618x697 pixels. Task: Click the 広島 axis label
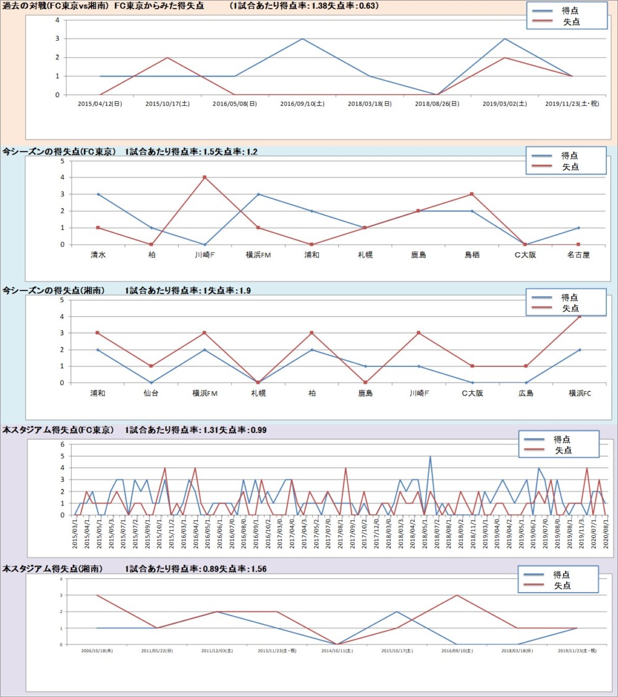click(x=526, y=393)
